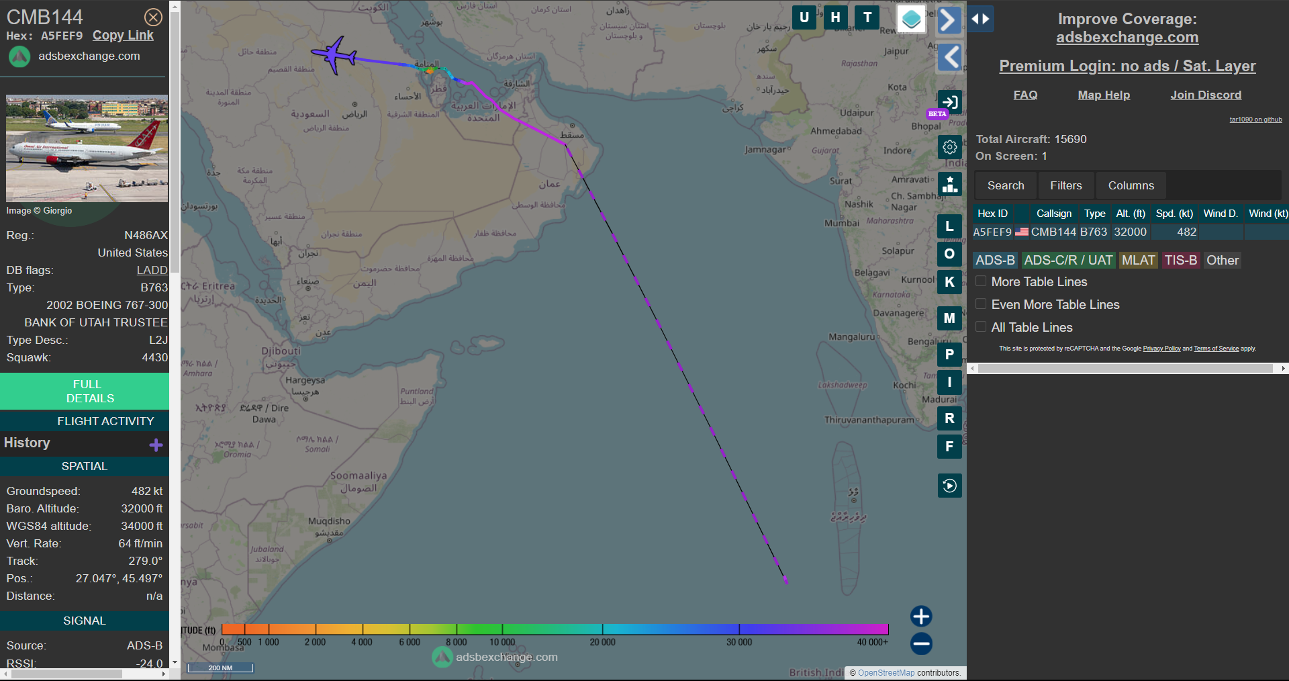This screenshot has height=681, width=1289.
Task: Click the left chevron arrow button
Action: pyautogui.click(x=949, y=58)
